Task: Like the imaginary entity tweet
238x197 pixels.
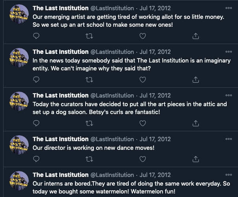Action: 143,79
